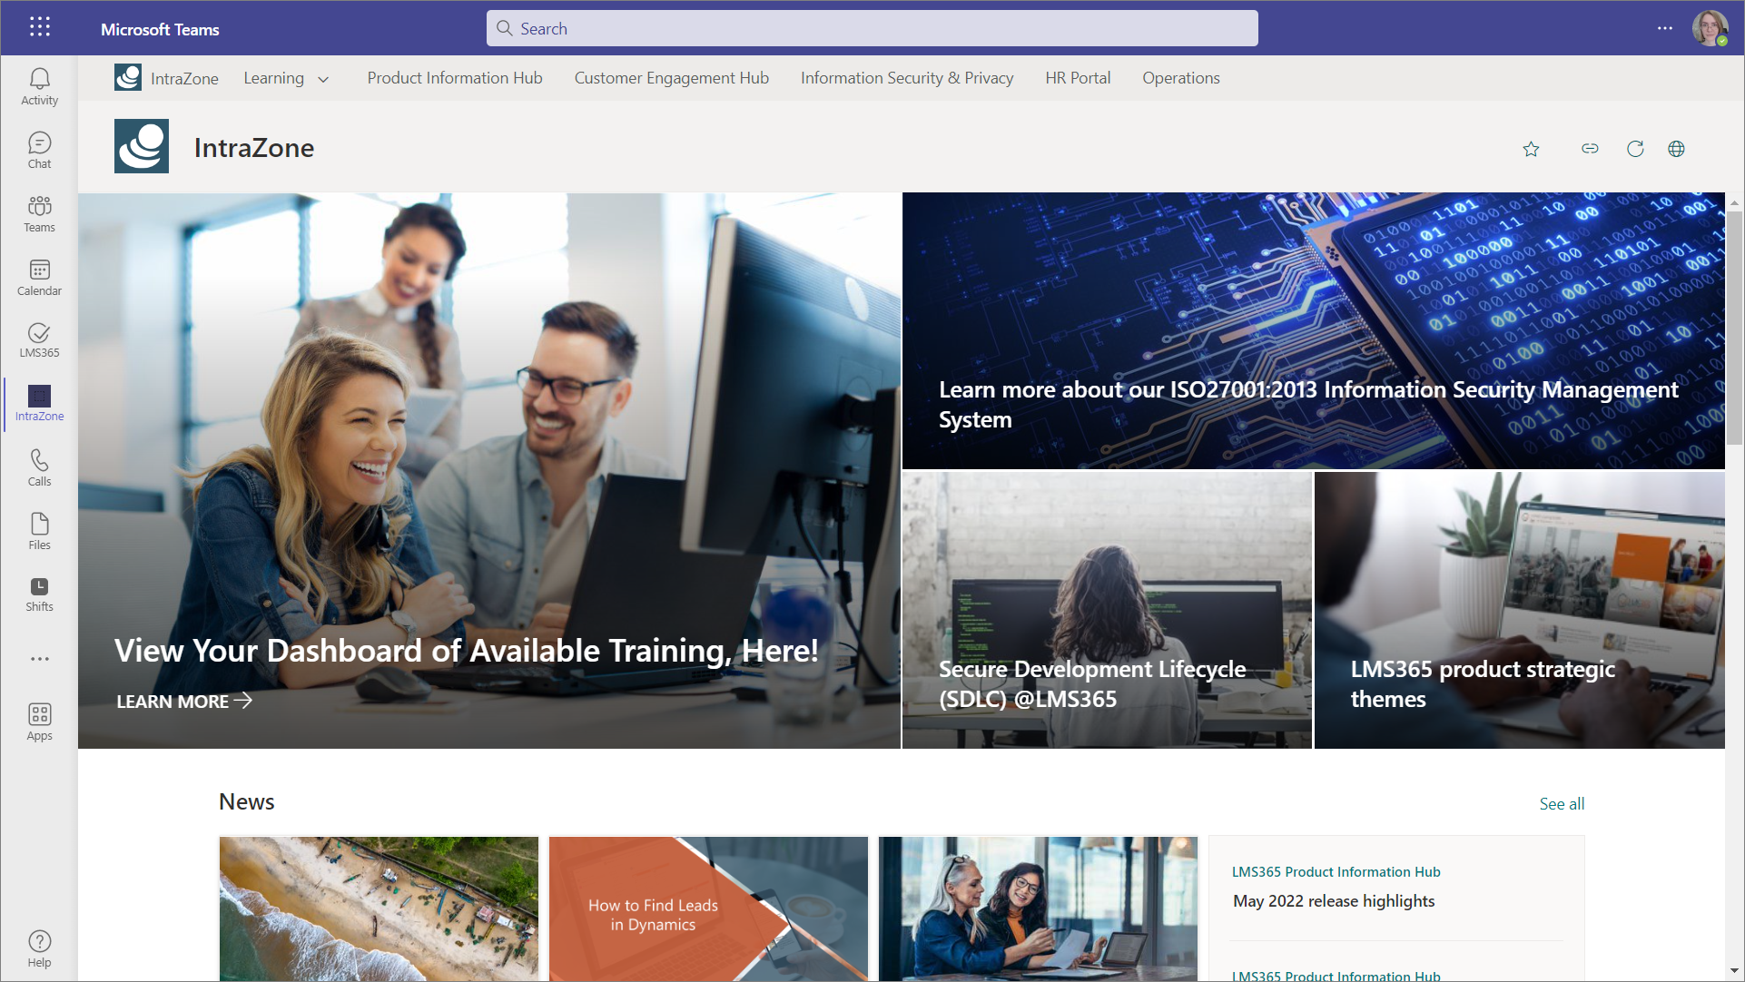
Task: Show more apps via sidebar ellipsis
Action: click(39, 659)
